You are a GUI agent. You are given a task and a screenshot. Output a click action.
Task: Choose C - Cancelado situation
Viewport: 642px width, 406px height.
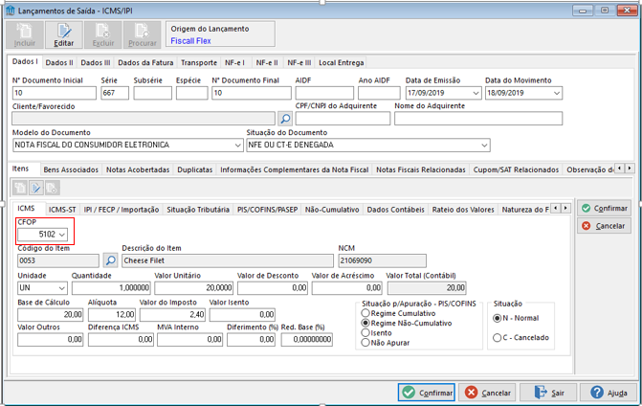(498, 338)
